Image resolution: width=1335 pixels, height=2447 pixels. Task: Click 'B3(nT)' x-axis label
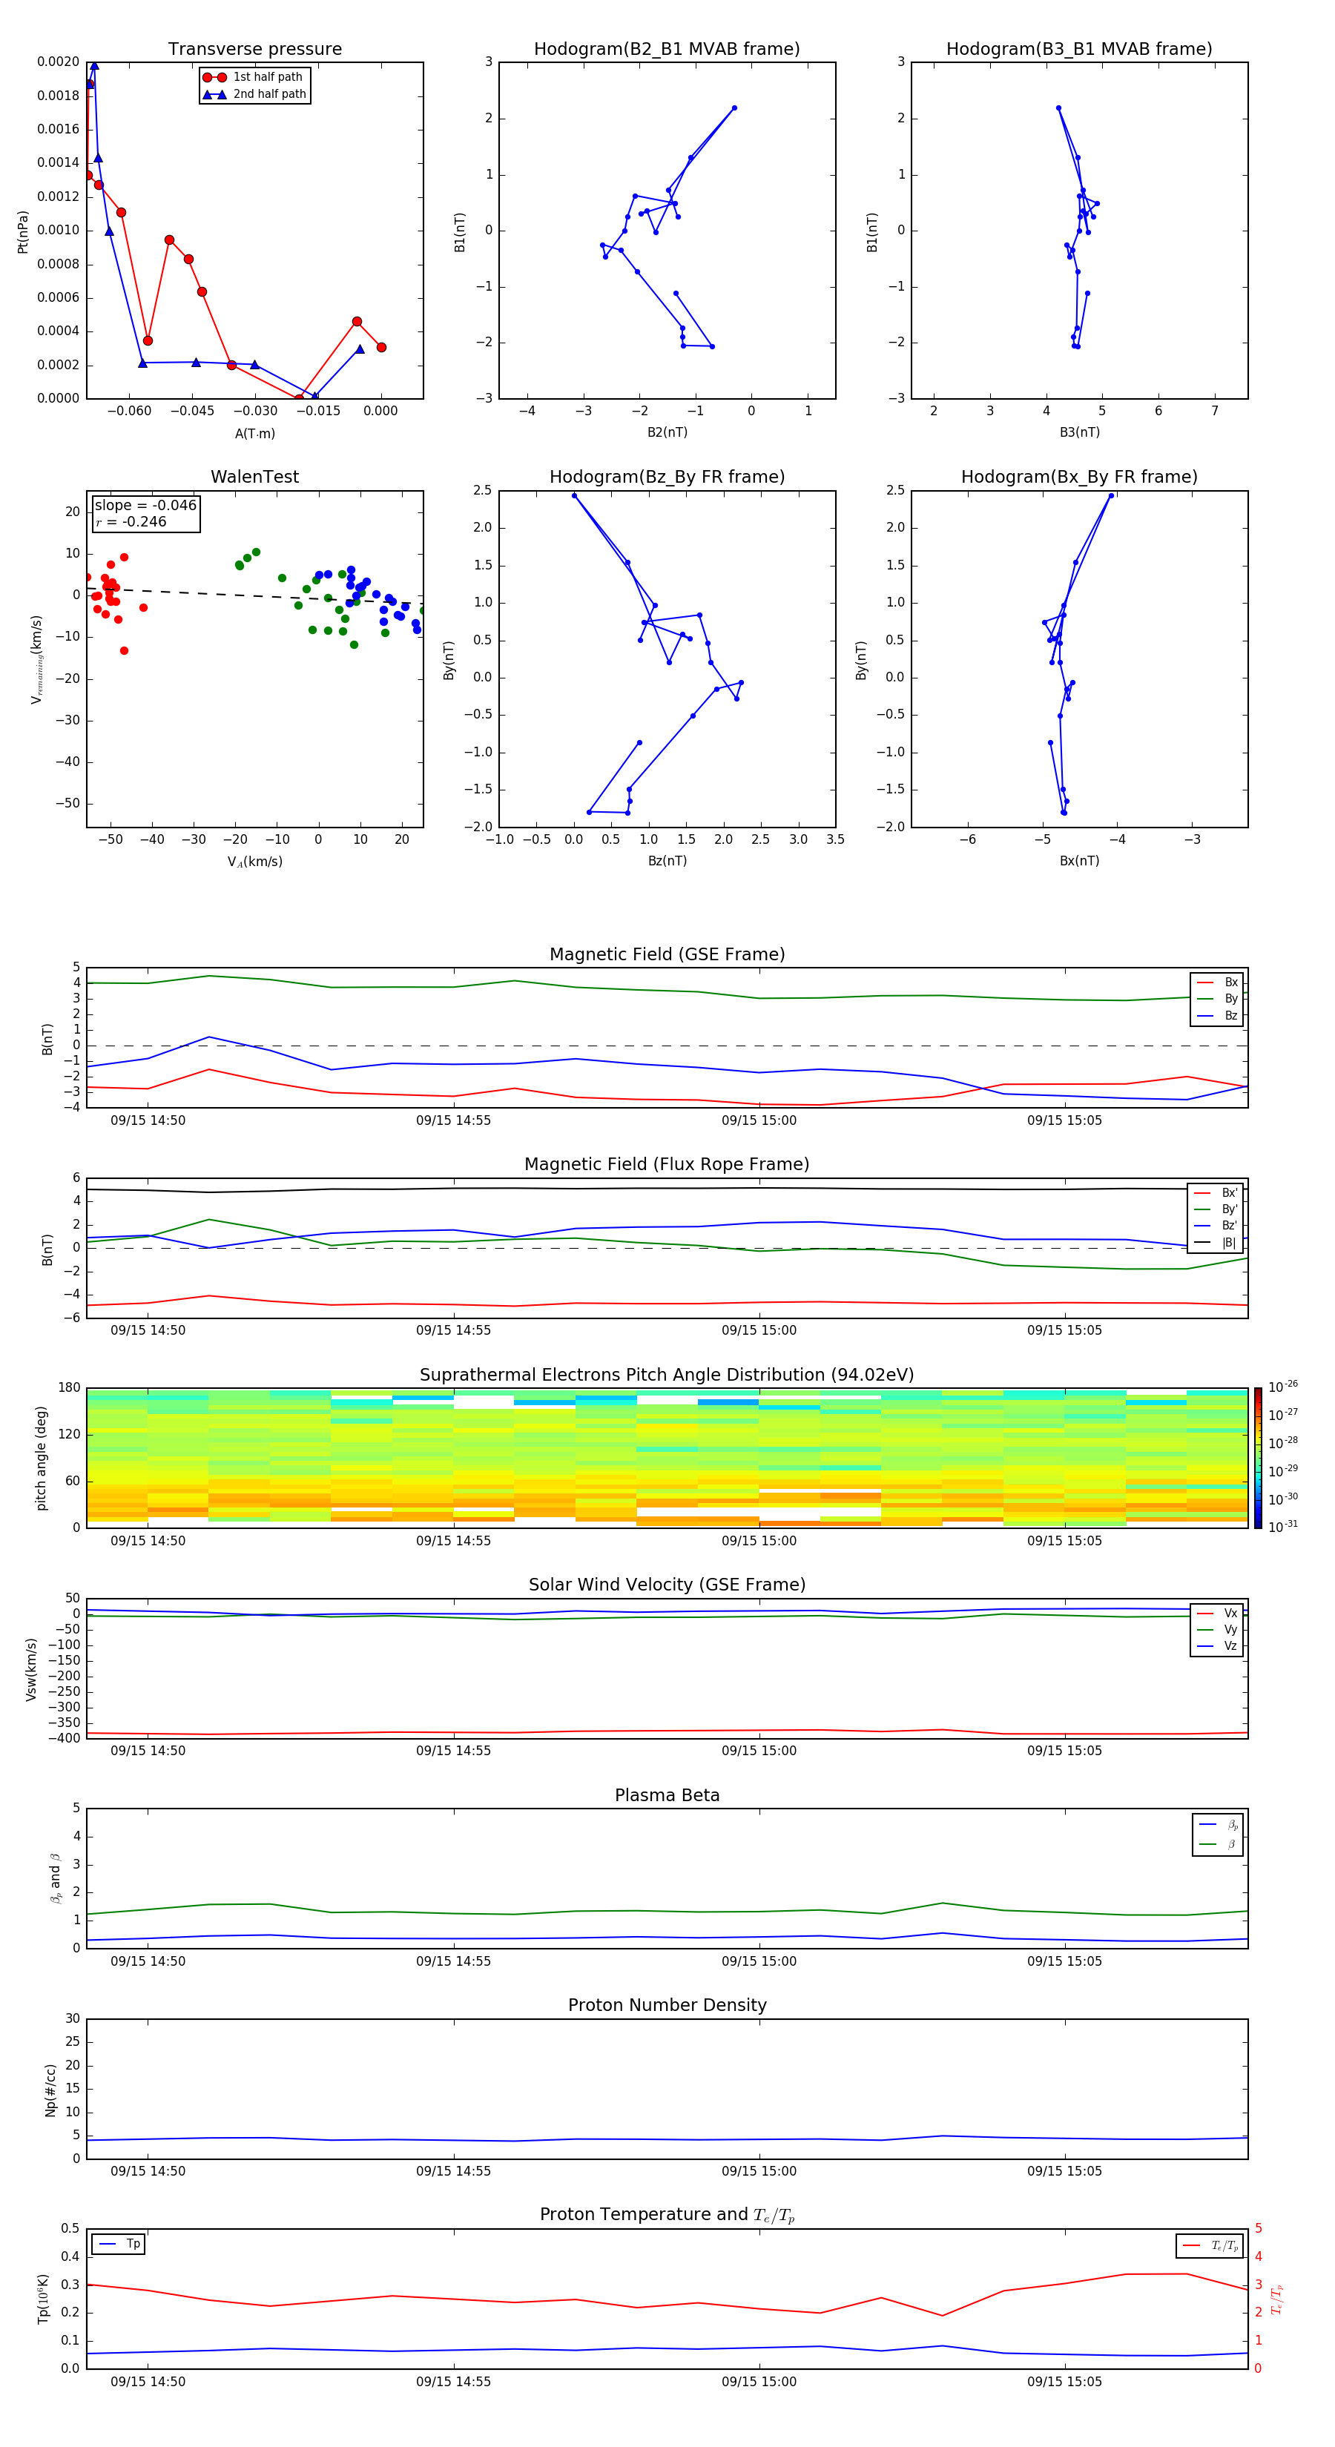[x=1079, y=432]
